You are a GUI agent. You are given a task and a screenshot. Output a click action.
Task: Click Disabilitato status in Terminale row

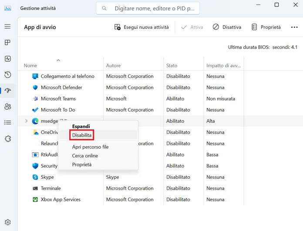click(178, 188)
